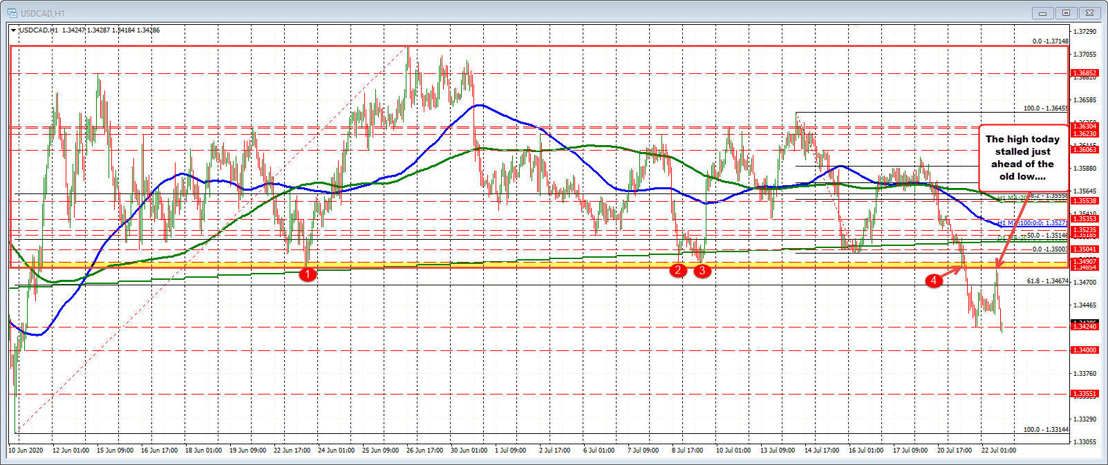The height and width of the screenshot is (465, 1108).
Task: Click the 1.37055 price scale value
Action: 1086,55
